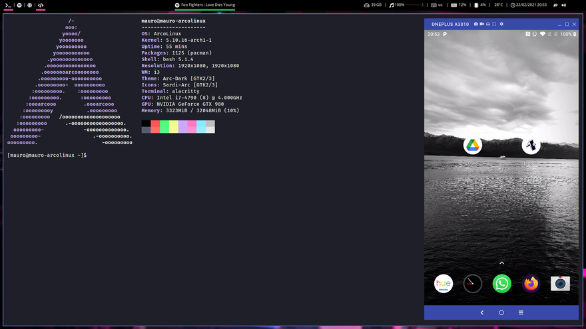Screen dimensions: 586x329
Task: Open the phone mirror settings gear
Action: tap(501, 24)
